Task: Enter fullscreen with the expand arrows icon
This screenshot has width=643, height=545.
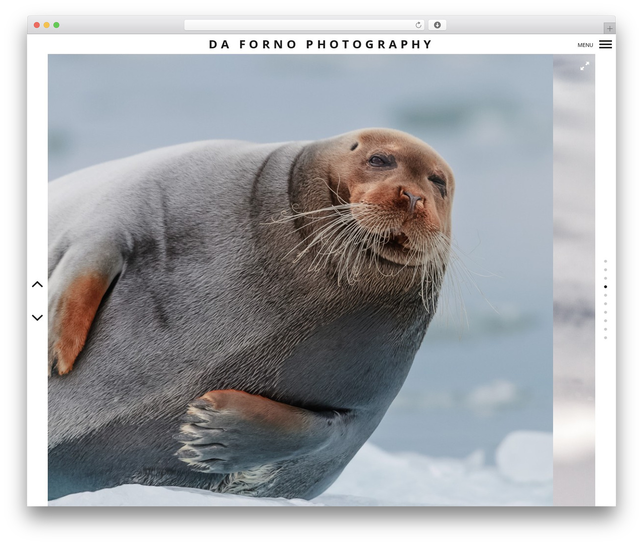Action: [x=585, y=66]
